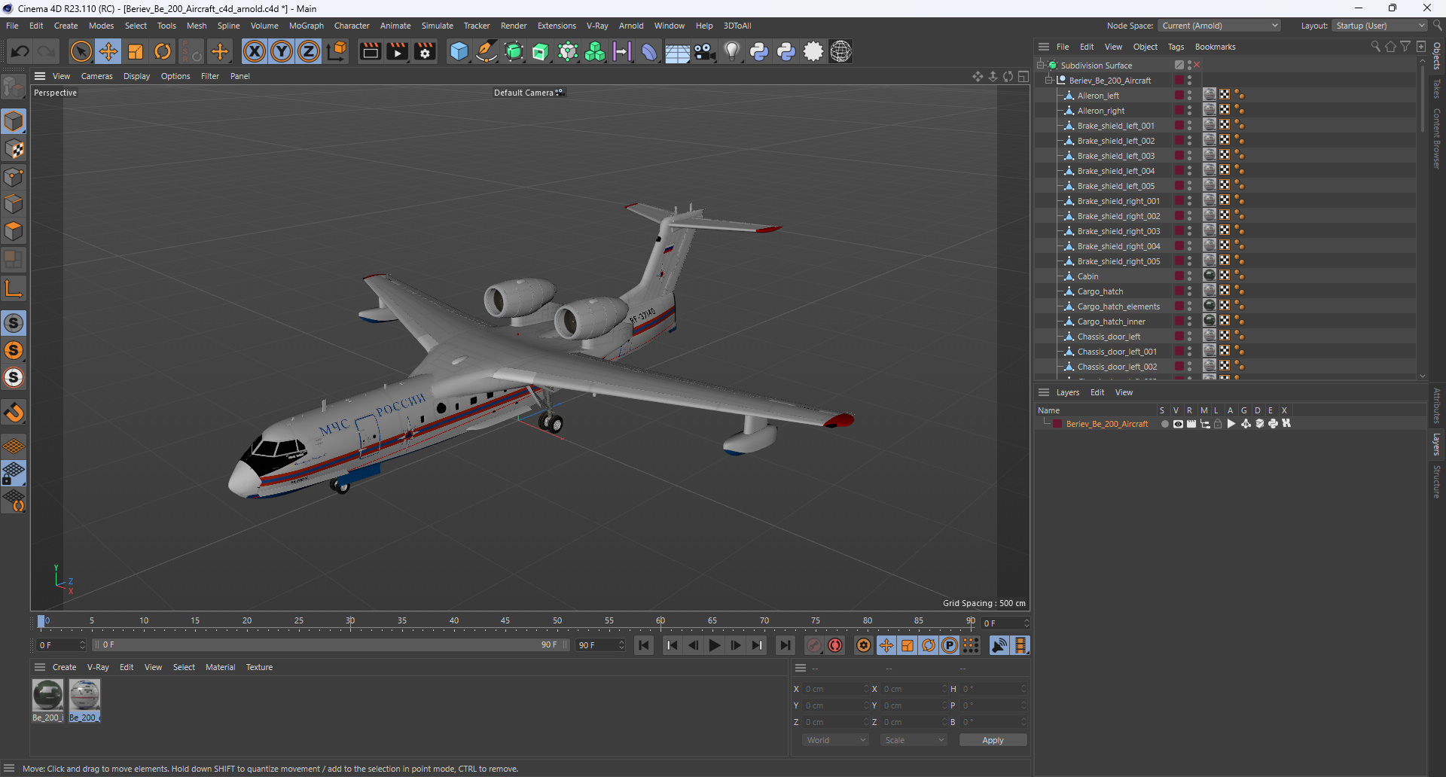Image resolution: width=1446 pixels, height=777 pixels.
Task: Open the viewport Display menu
Action: pyautogui.click(x=136, y=76)
